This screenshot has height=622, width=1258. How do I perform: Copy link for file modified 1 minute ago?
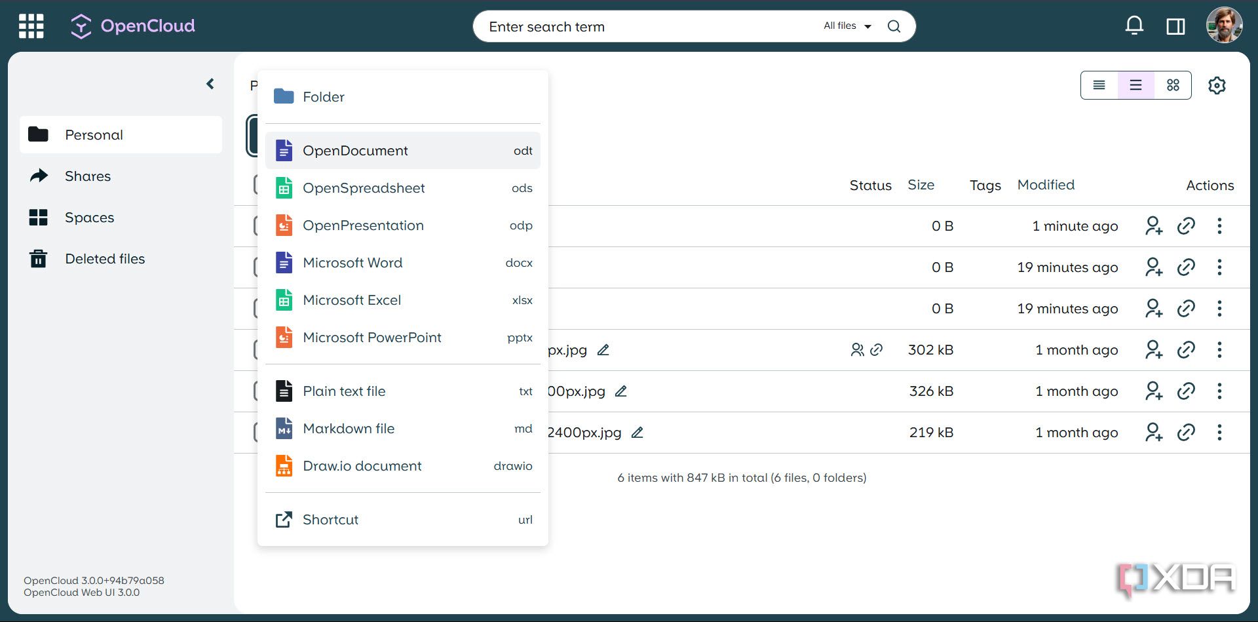point(1186,226)
